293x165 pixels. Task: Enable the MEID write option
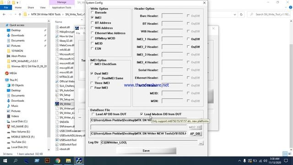(92, 43)
